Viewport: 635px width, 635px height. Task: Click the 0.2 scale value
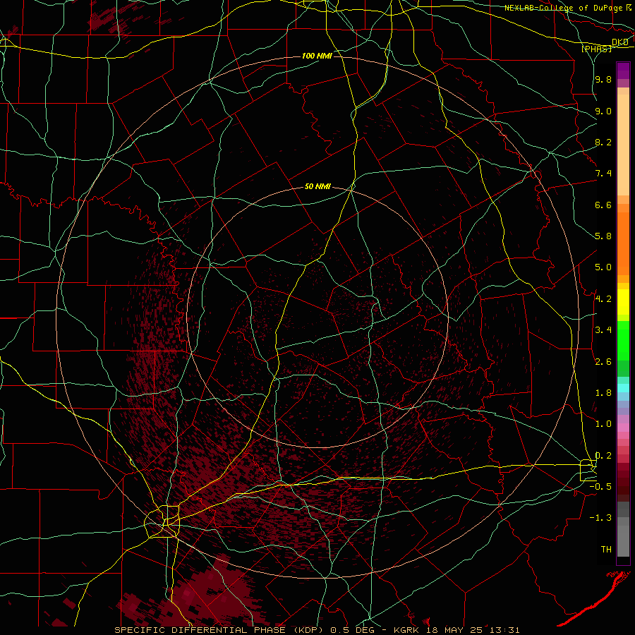pos(603,455)
